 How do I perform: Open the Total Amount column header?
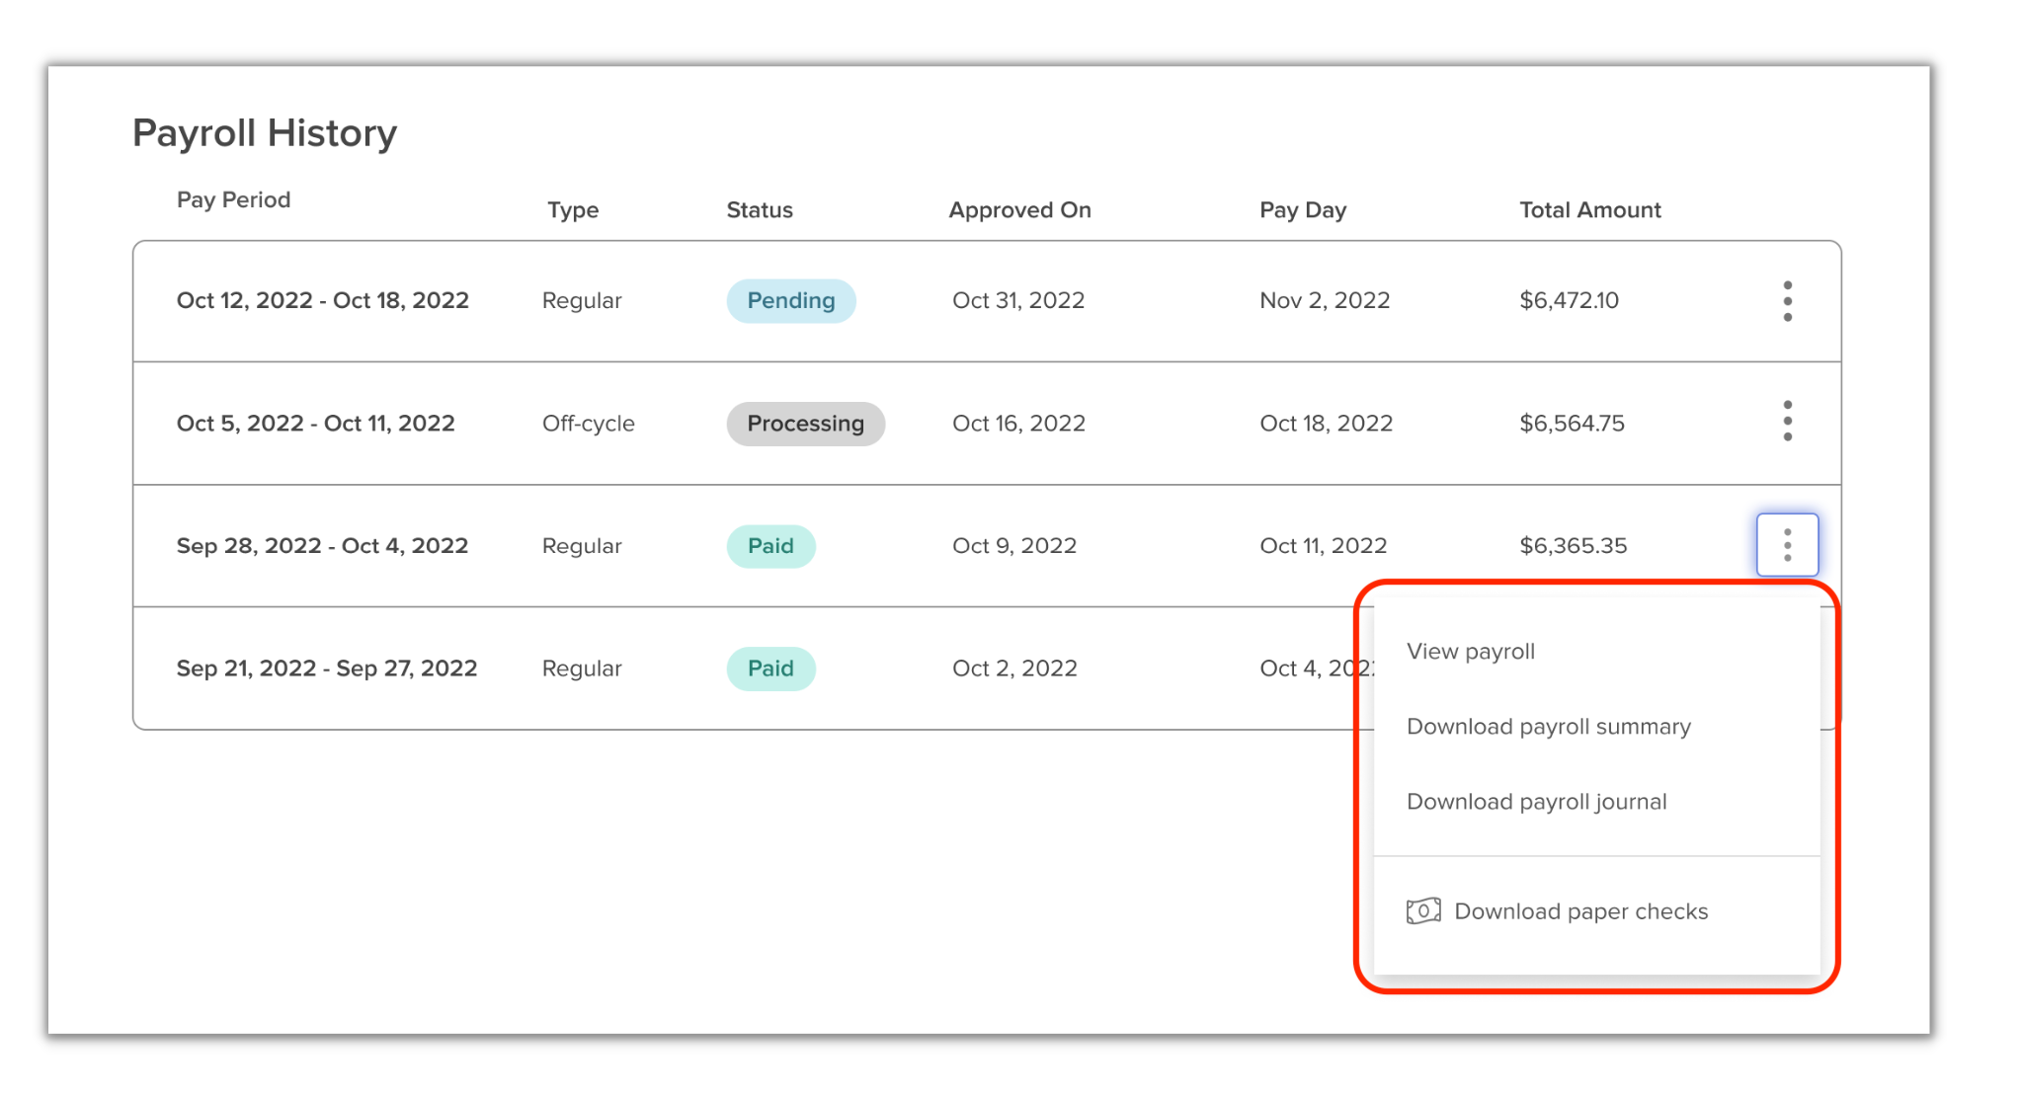click(1589, 209)
